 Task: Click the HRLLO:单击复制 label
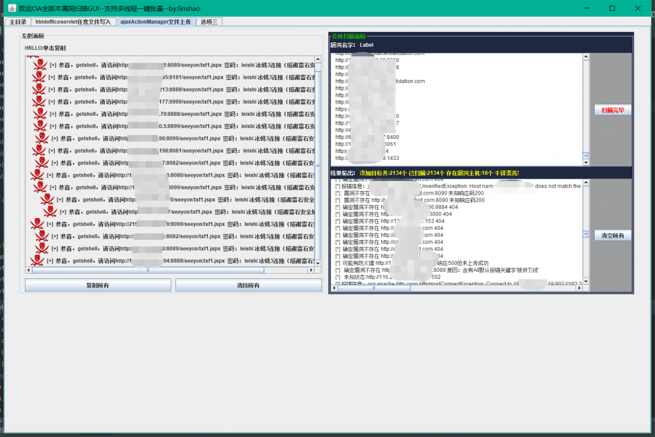tap(45, 48)
